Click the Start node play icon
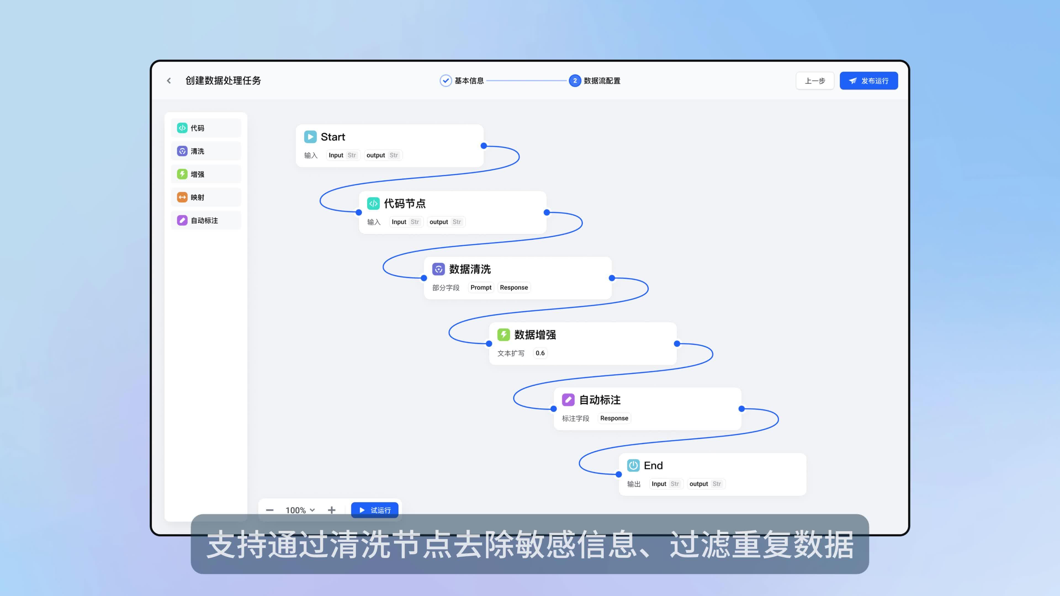This screenshot has height=596, width=1060. coord(311,137)
